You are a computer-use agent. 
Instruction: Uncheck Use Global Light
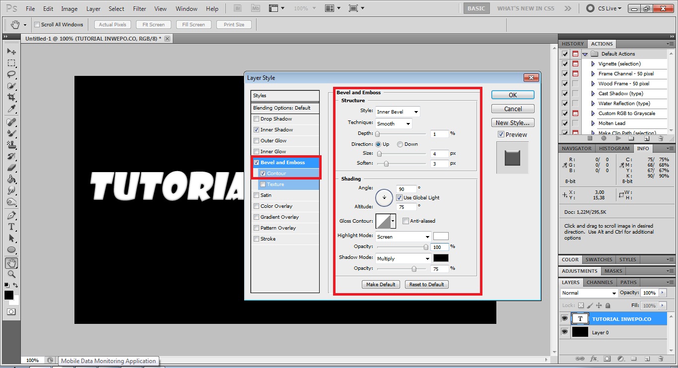coord(399,198)
